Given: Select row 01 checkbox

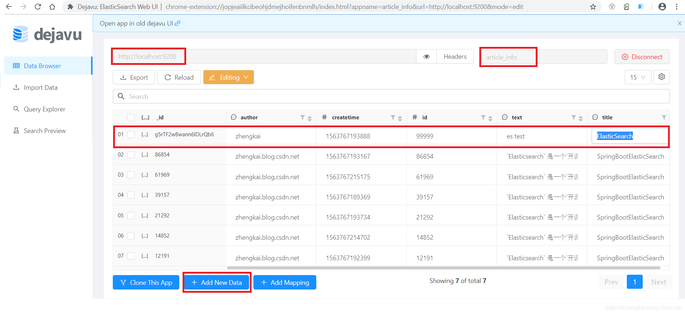Looking at the screenshot, I should (131, 134).
